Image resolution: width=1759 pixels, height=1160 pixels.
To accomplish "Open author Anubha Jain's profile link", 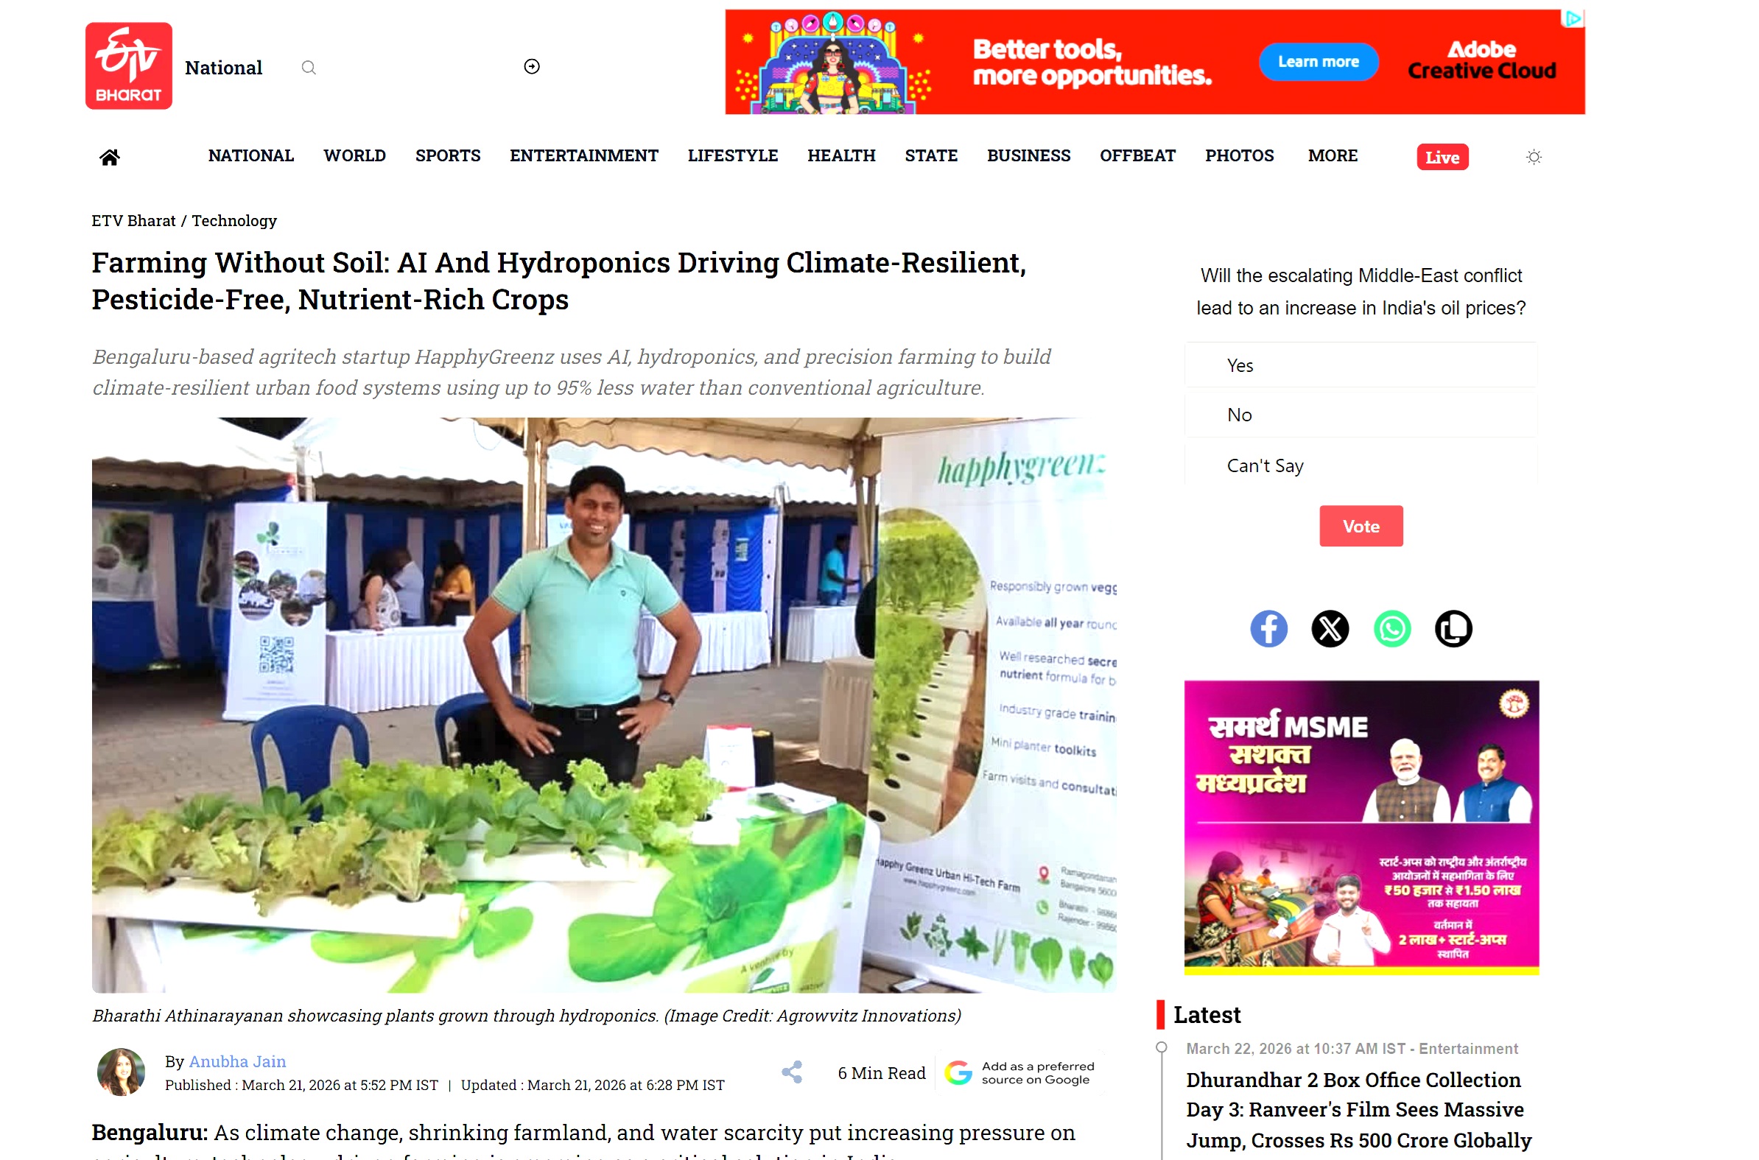I will (x=237, y=1061).
